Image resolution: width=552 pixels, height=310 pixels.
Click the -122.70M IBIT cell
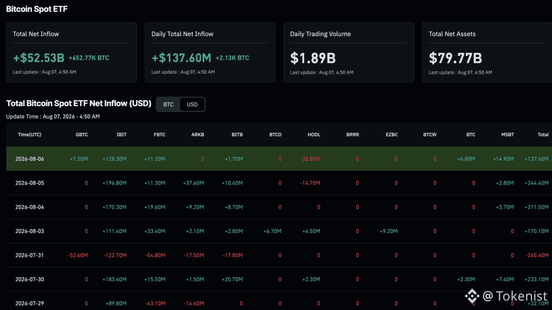pos(115,255)
